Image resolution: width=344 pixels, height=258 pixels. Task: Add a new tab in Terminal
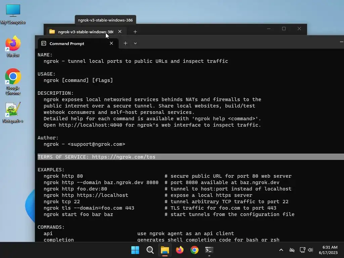[126, 43]
